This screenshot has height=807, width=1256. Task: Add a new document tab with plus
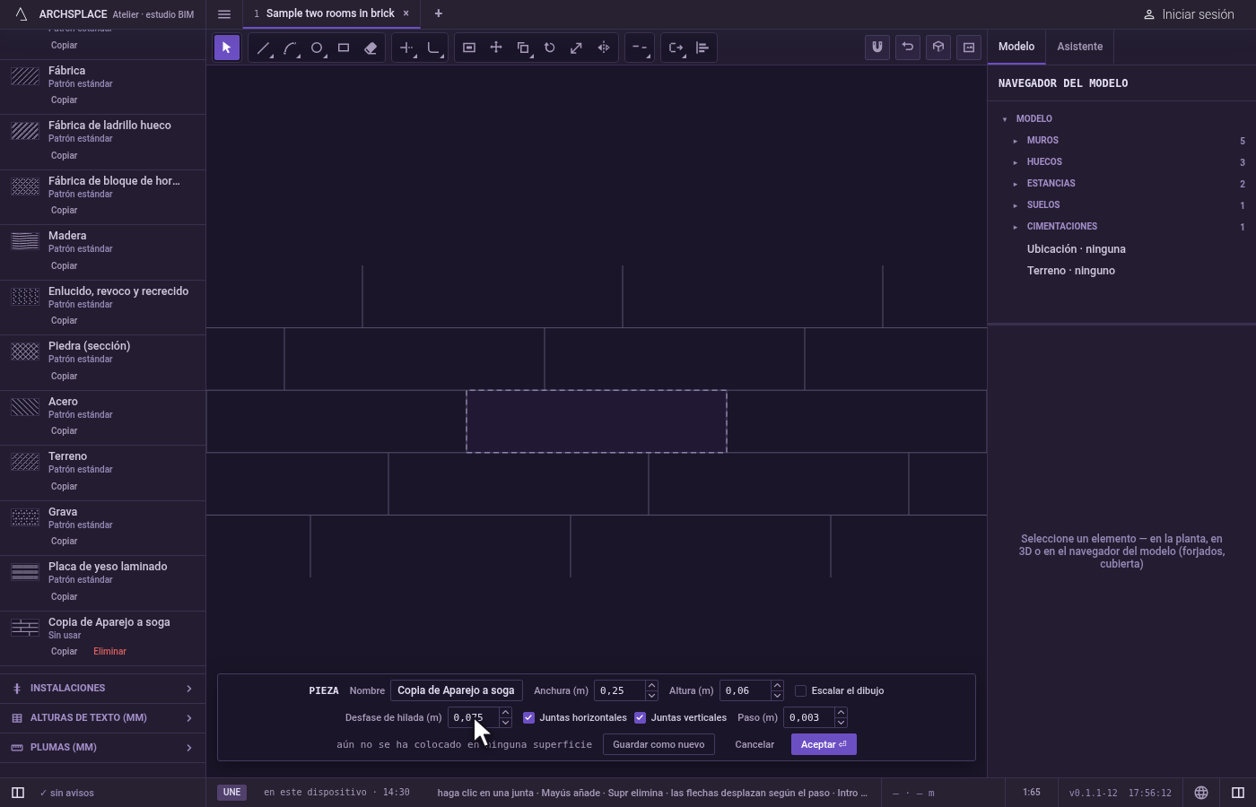pos(438,13)
